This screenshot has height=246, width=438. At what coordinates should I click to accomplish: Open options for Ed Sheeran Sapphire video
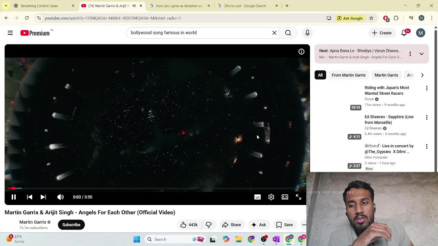pyautogui.click(x=427, y=118)
